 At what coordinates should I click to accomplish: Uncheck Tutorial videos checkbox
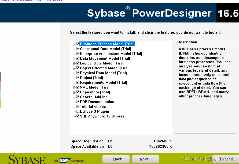pos(78,106)
